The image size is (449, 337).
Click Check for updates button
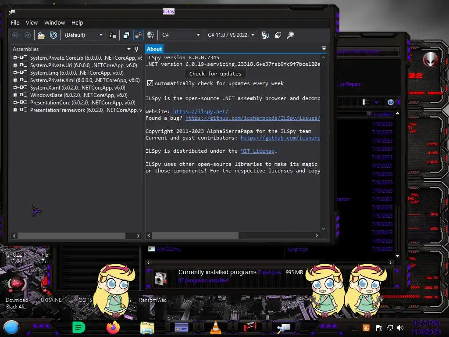pyautogui.click(x=215, y=74)
